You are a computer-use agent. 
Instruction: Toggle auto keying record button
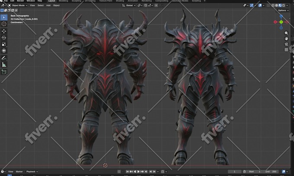[119, 172]
